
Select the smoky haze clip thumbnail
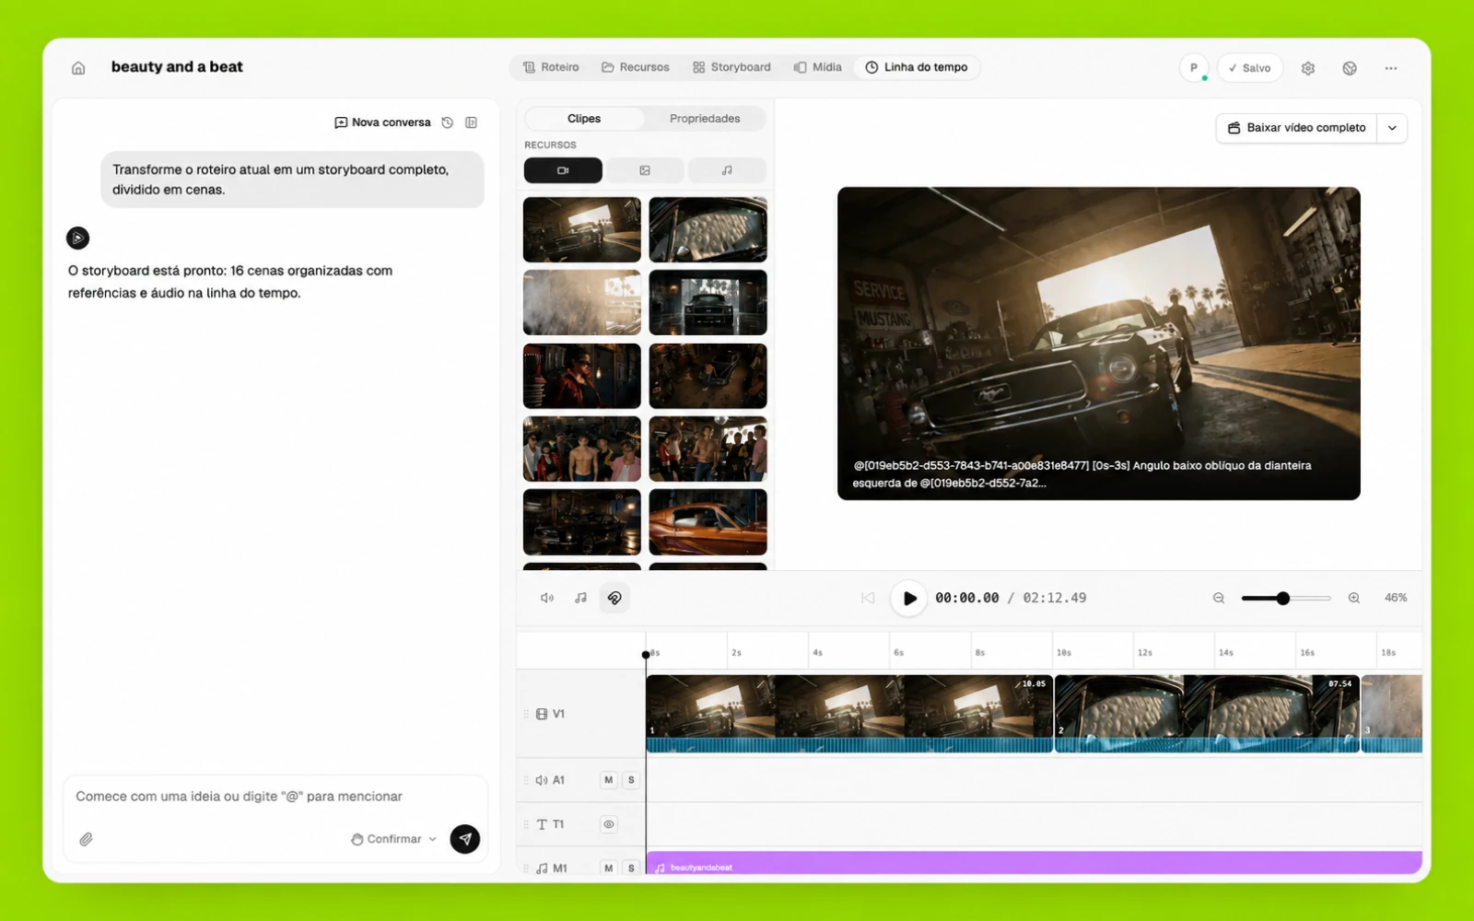coord(582,302)
